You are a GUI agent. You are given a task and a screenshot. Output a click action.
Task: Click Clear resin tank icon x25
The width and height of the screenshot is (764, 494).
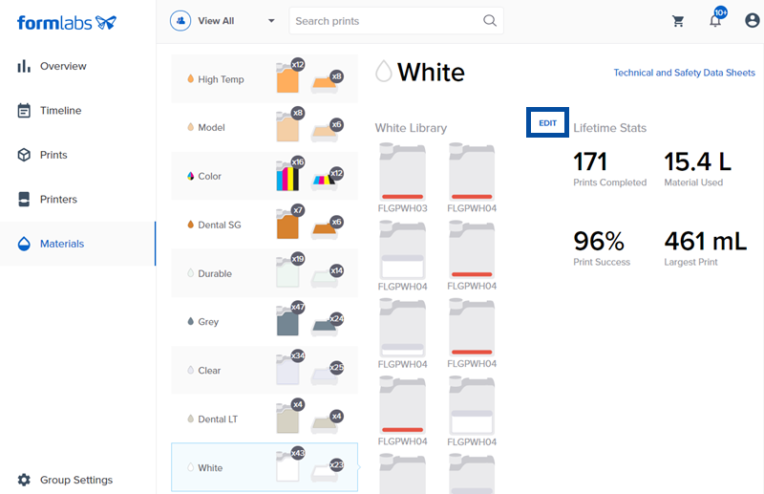(325, 375)
